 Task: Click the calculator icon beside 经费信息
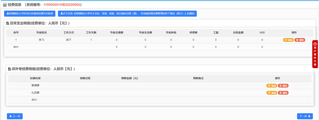tap(5, 5)
